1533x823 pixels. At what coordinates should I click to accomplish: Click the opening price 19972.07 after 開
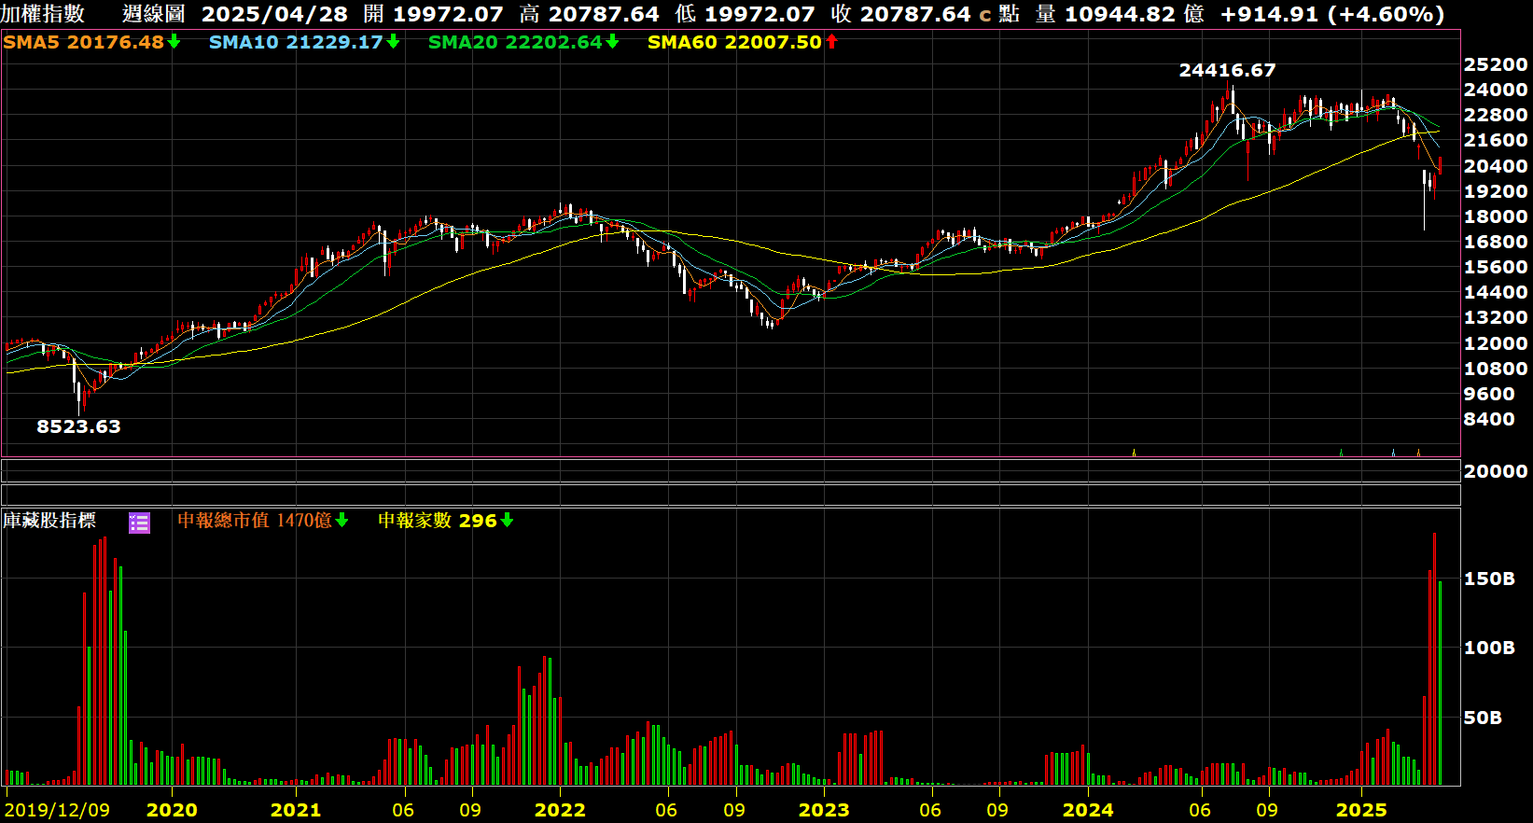(x=448, y=14)
